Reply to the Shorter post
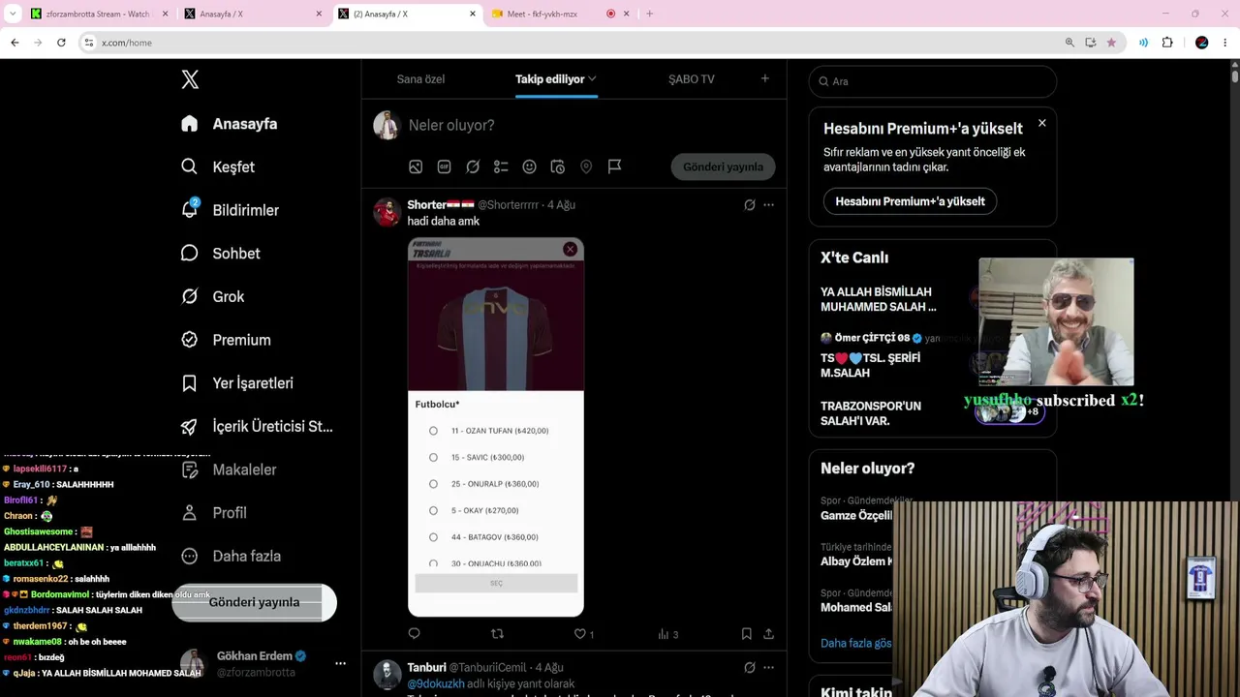Viewport: 1240px width, 697px height. 414,634
